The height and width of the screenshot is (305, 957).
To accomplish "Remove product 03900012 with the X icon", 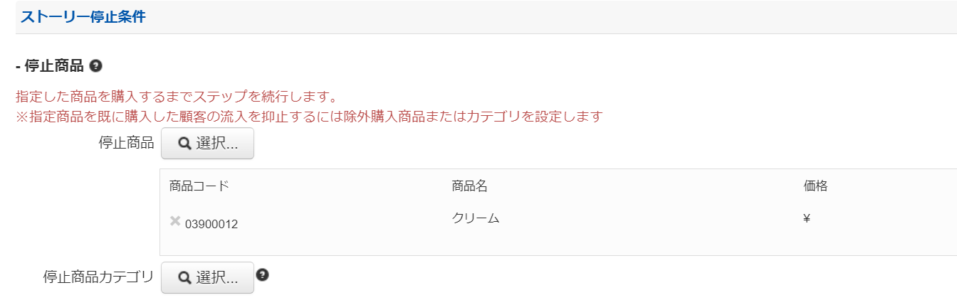I will click(175, 221).
